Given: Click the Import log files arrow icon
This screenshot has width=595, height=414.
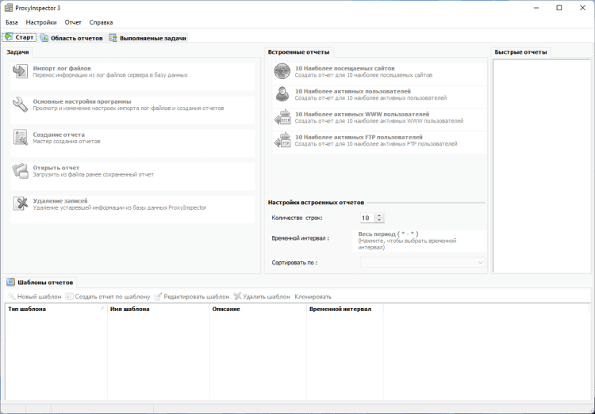Looking at the screenshot, I should [20, 71].
